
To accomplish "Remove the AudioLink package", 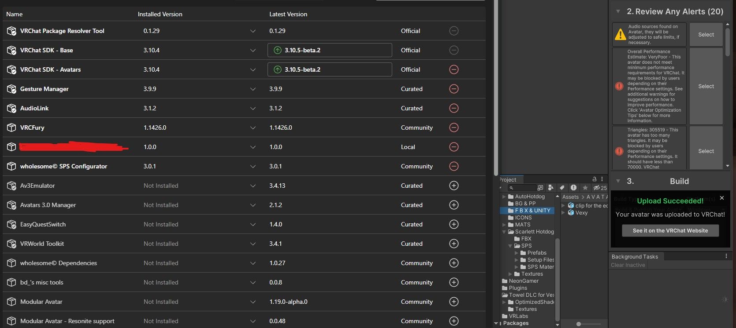I will (x=454, y=108).
